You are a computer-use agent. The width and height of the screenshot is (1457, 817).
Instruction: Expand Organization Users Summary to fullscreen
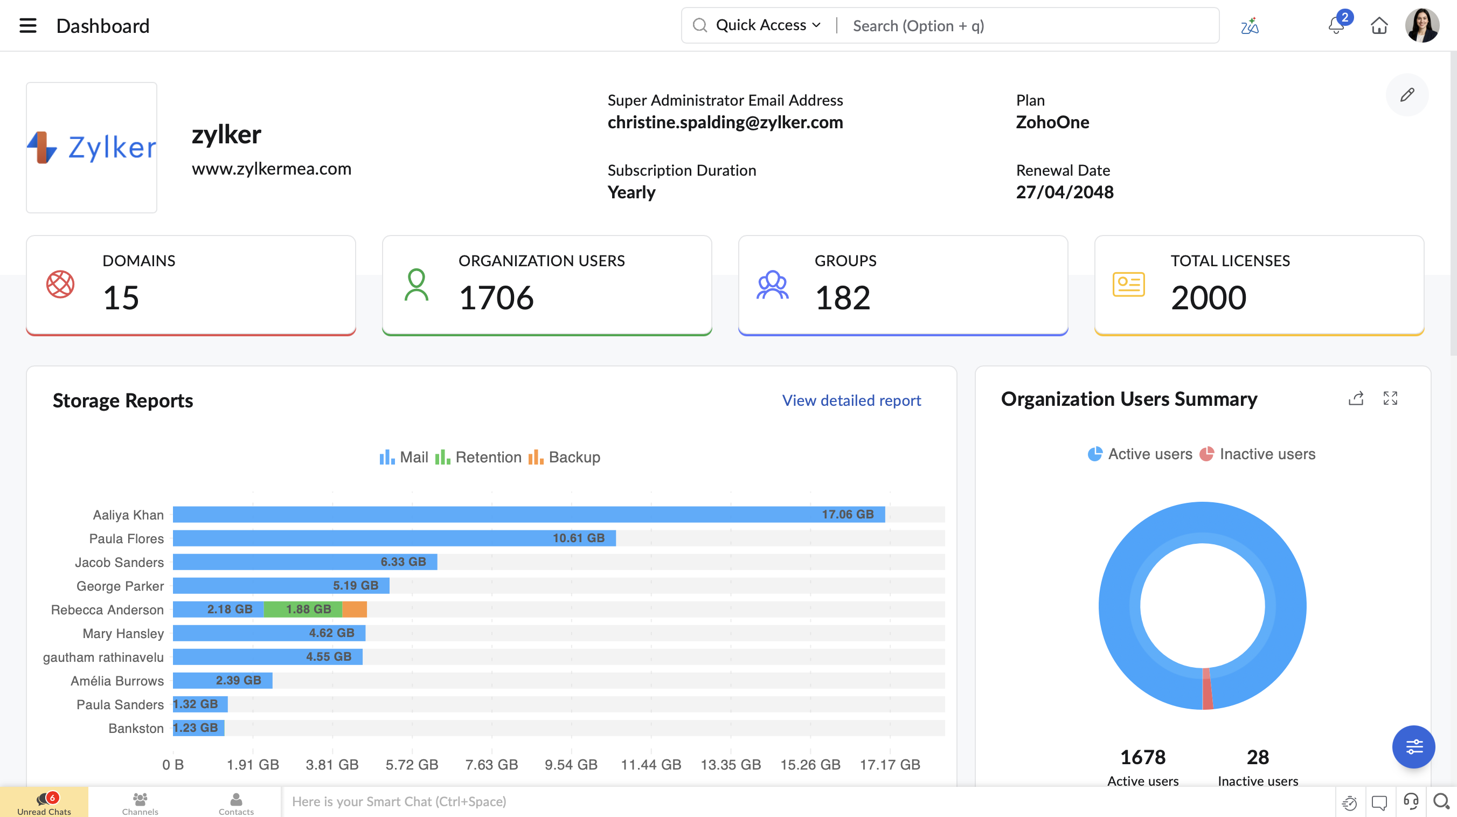pyautogui.click(x=1390, y=399)
